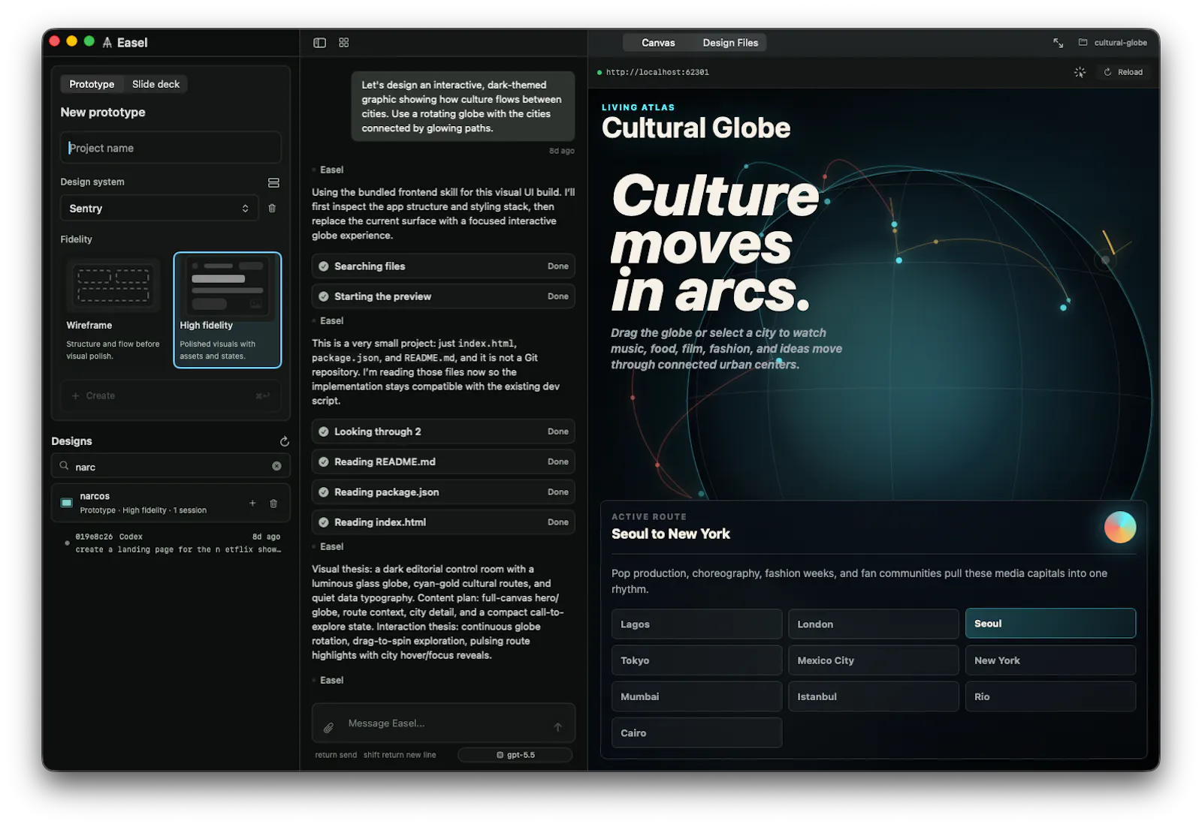This screenshot has width=1202, height=827.
Task: Select the High fidelity option
Action: (x=228, y=310)
